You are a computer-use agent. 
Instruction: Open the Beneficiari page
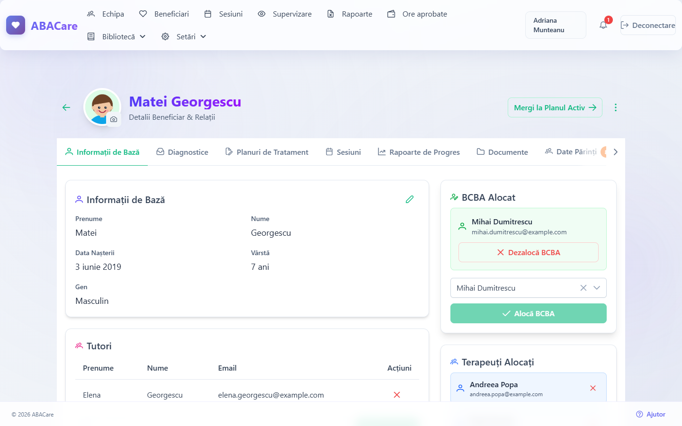coord(164,14)
